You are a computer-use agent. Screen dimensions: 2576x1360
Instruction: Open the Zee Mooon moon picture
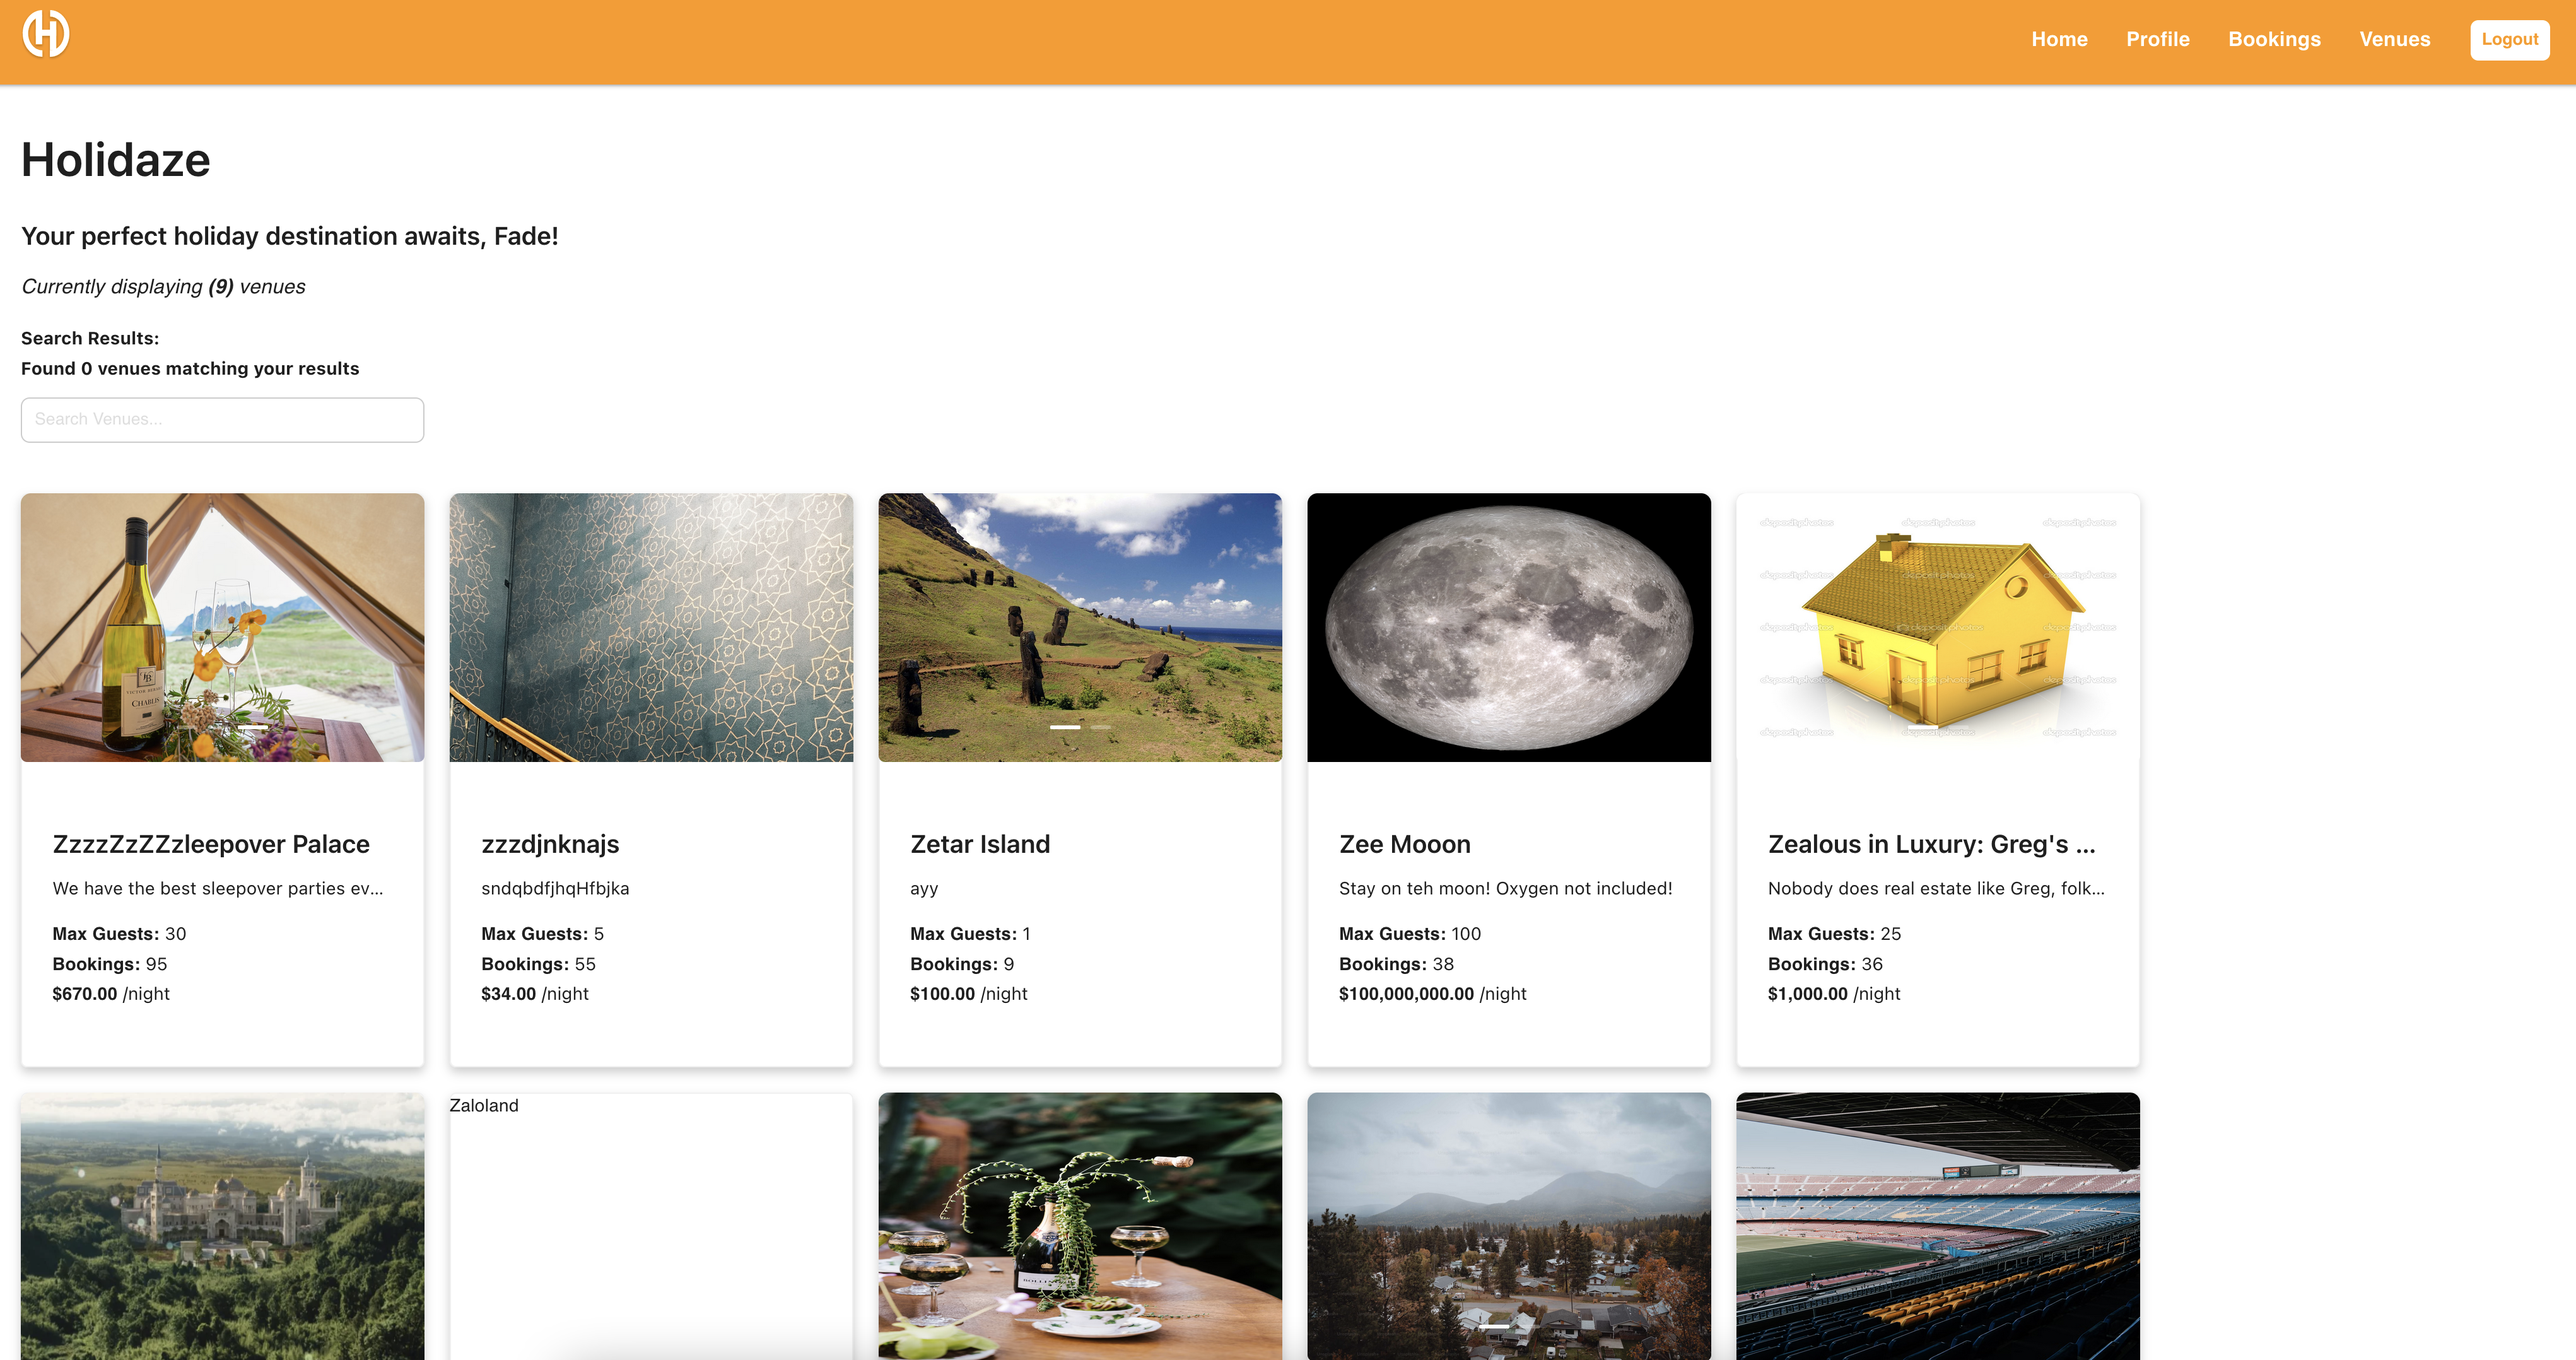point(1508,627)
